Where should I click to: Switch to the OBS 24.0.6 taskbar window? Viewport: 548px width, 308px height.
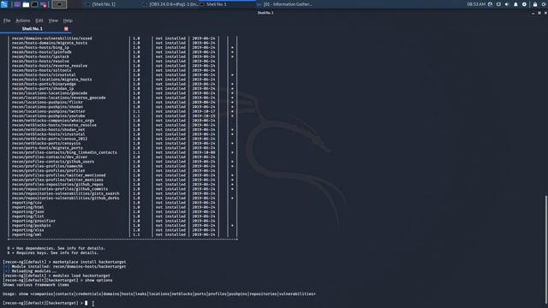(x=170, y=4)
